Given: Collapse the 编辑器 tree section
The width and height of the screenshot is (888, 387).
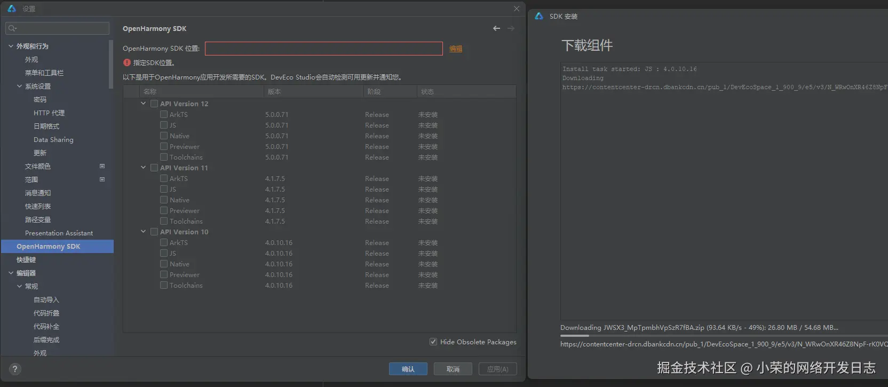Looking at the screenshot, I should click(11, 273).
